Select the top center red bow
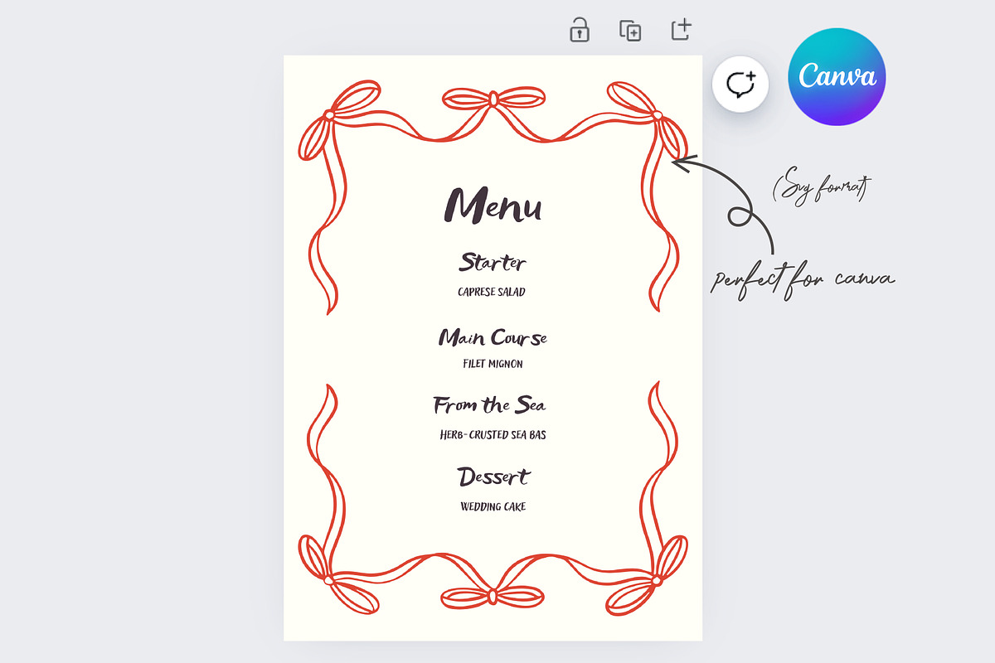 point(493,99)
